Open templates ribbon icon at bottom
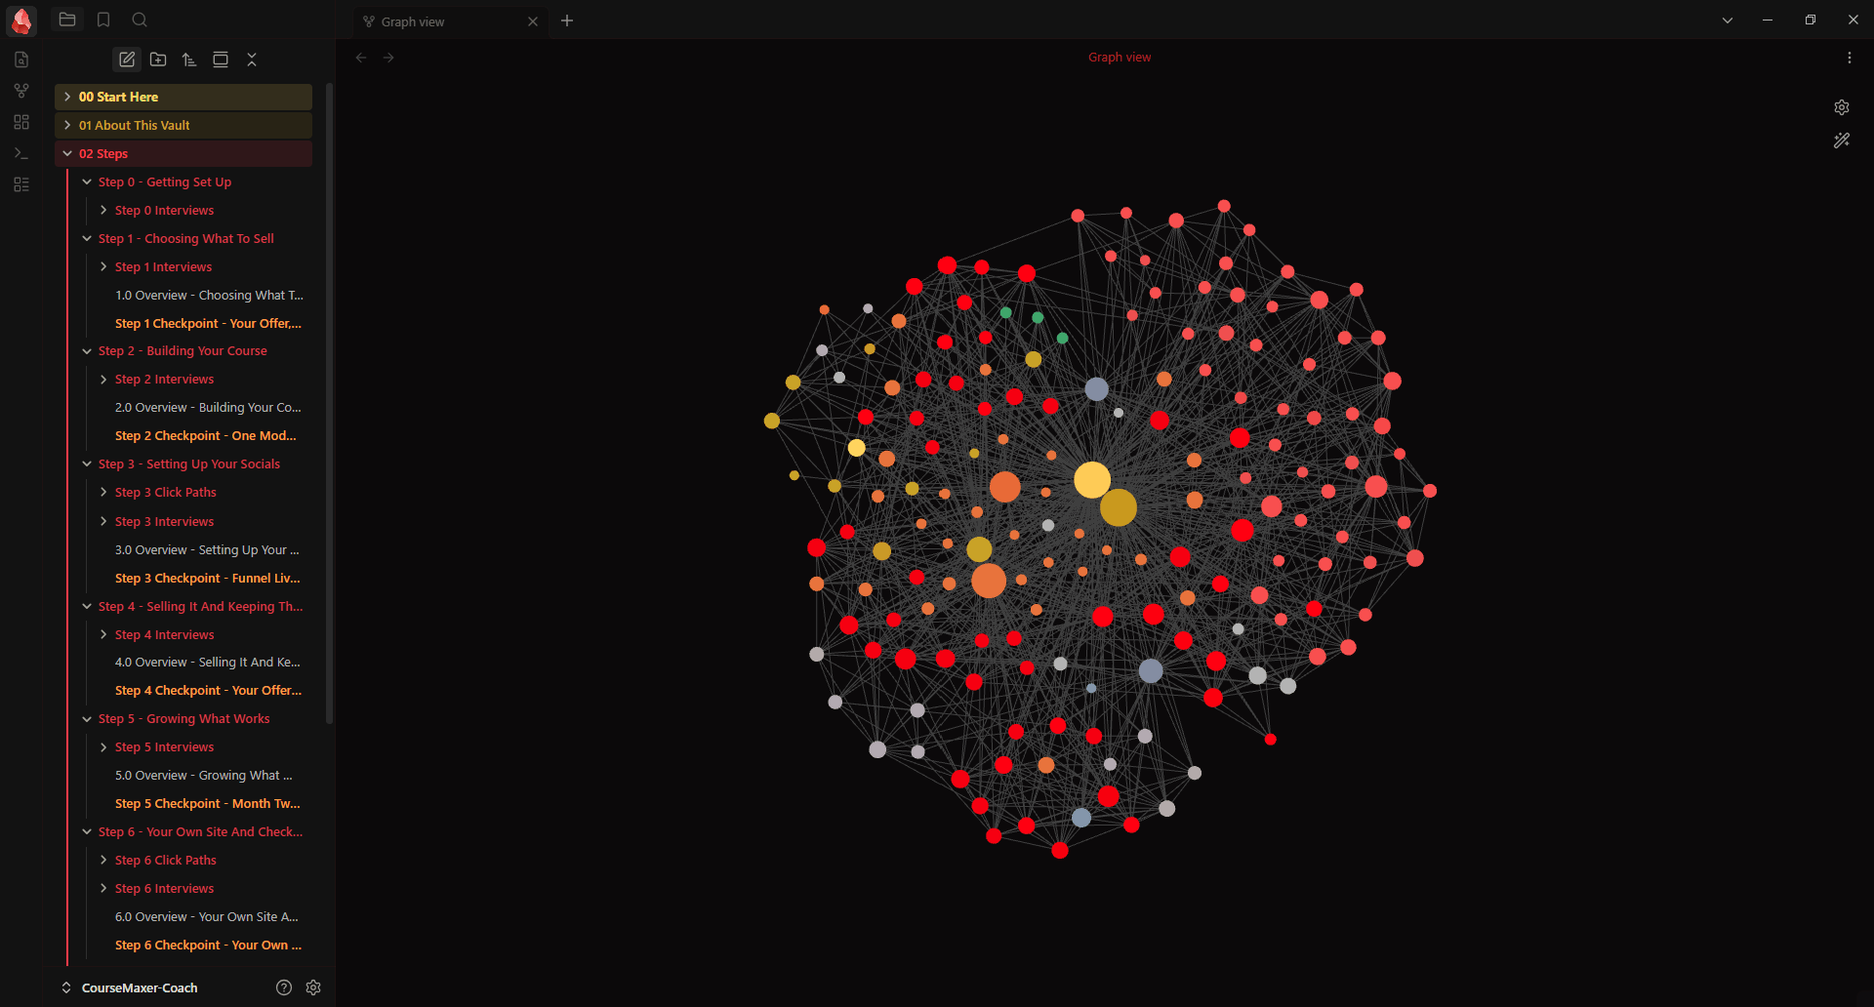The width and height of the screenshot is (1874, 1007). (21, 184)
